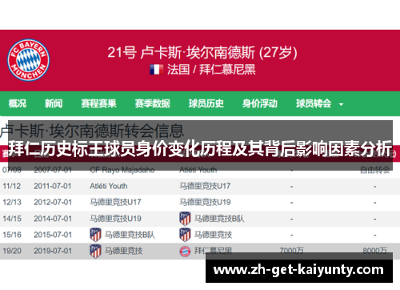Click the season cell 15/16
Screen dimensions: 400x290
tap(12, 235)
